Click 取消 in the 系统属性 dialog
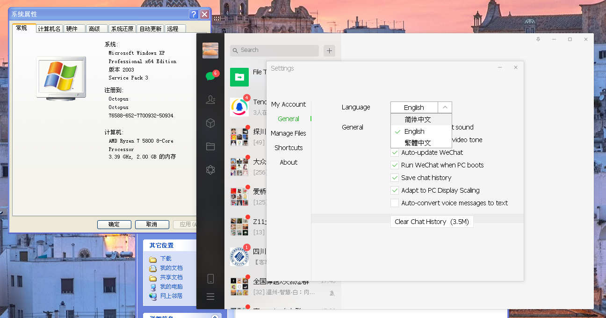 (152, 224)
